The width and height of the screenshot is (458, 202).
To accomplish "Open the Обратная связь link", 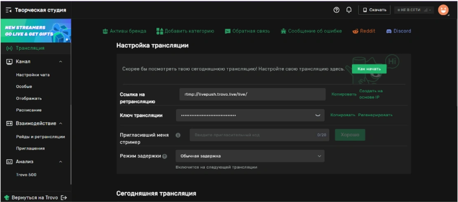I will tap(251, 31).
